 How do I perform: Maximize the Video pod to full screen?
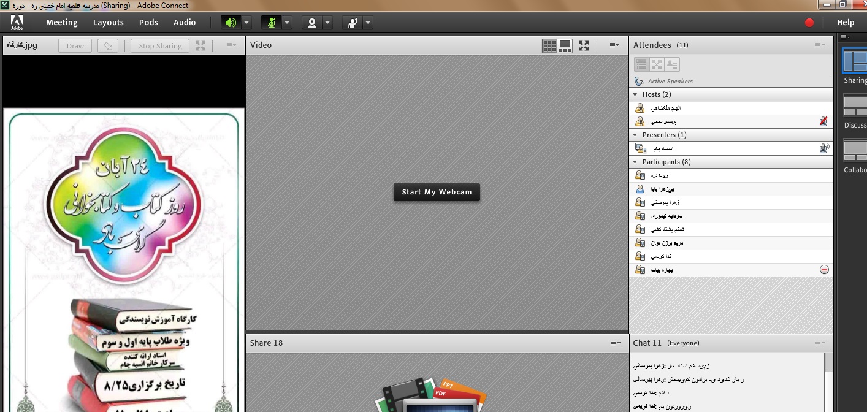(x=584, y=45)
